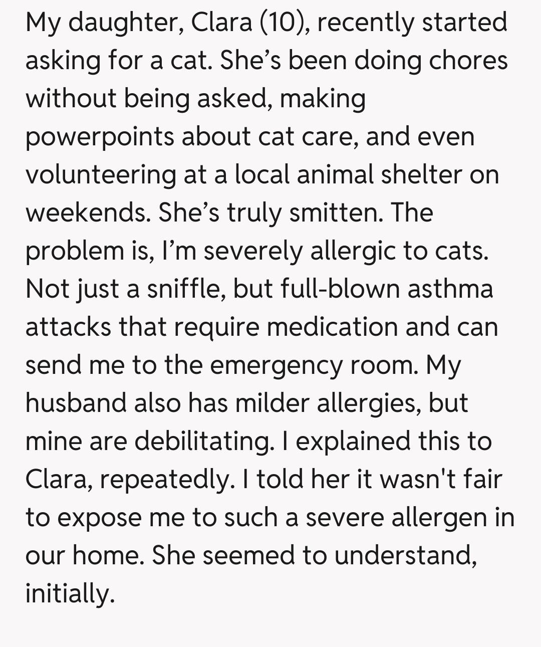The height and width of the screenshot is (647, 541).
Task: Click the phrase "emergency room"
Action: (314, 365)
